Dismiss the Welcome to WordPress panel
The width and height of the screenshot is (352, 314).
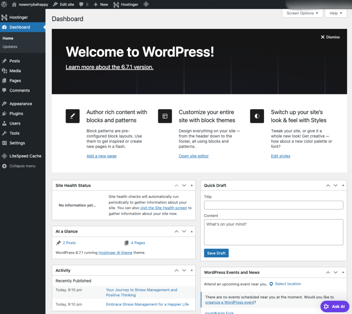pos(330,37)
